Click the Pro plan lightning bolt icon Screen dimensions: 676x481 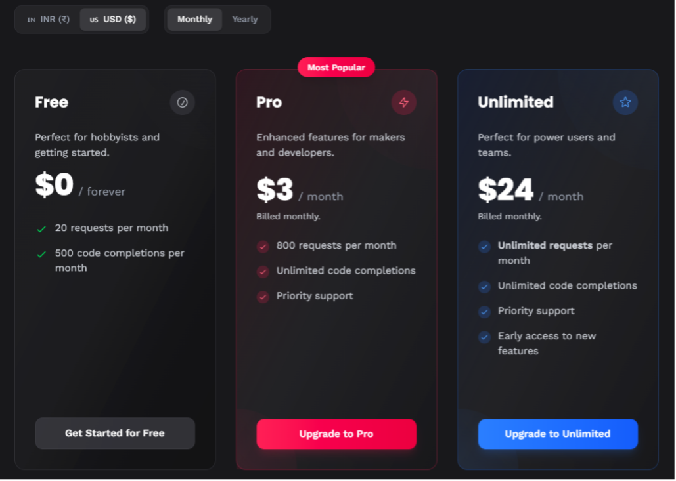pyautogui.click(x=404, y=102)
